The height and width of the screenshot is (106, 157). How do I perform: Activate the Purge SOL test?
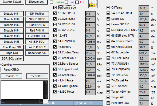coord(12,53)
